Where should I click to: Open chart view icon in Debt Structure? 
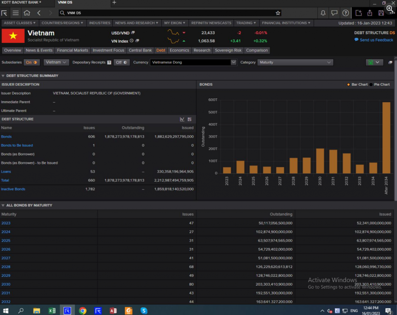click(x=182, y=119)
